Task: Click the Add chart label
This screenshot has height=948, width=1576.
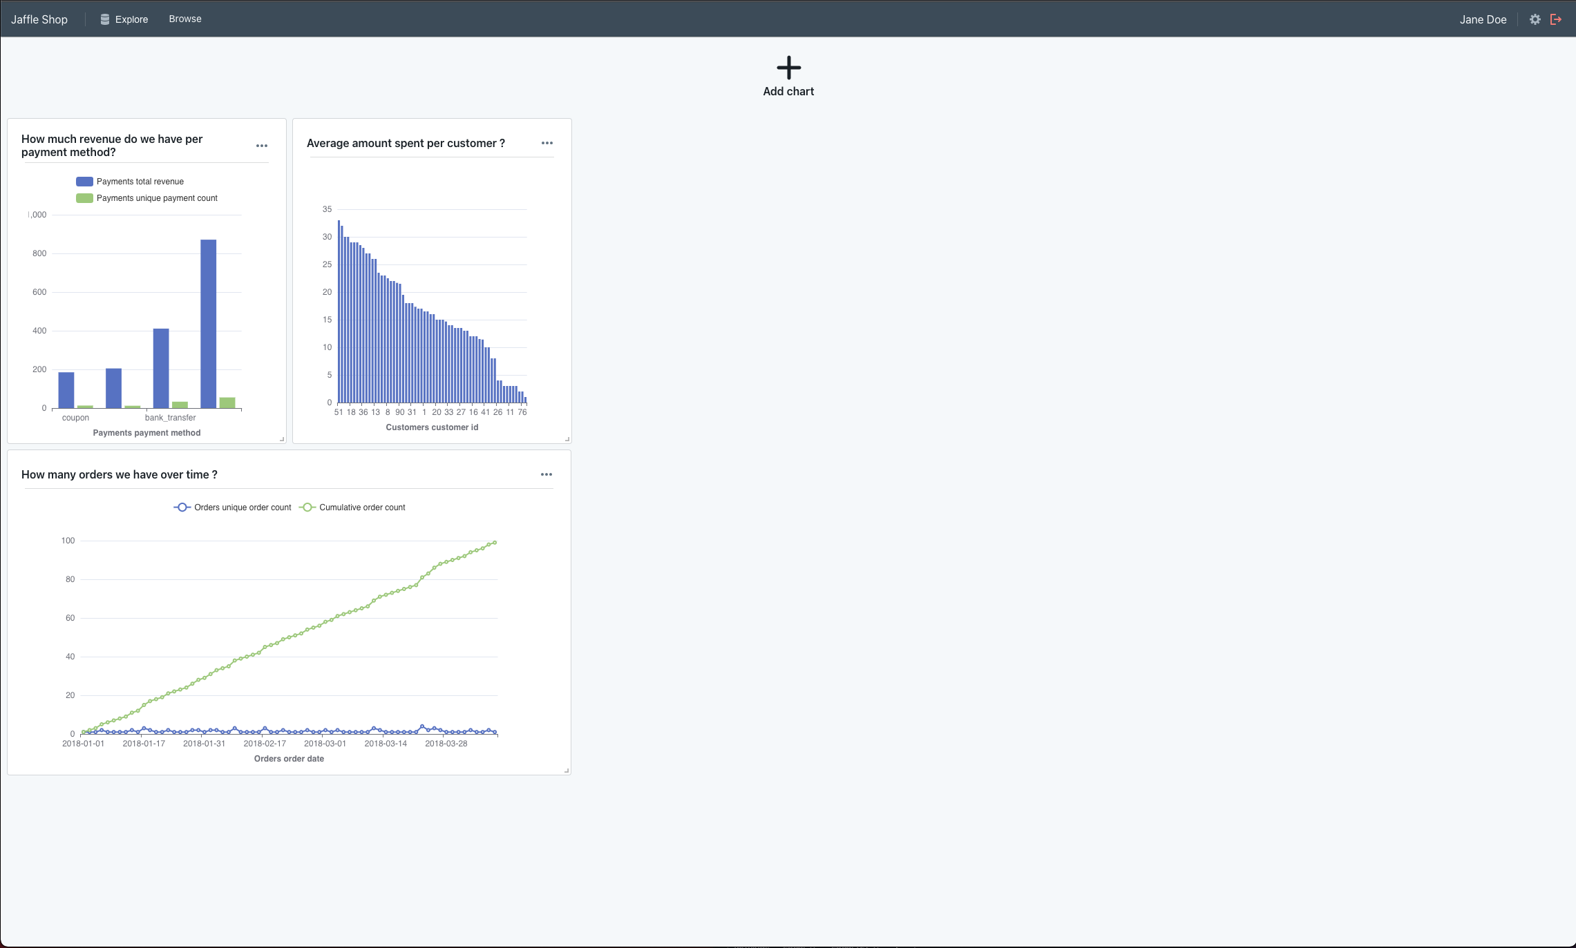Action: click(x=788, y=91)
